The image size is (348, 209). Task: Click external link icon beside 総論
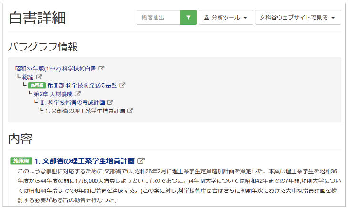[39, 77]
